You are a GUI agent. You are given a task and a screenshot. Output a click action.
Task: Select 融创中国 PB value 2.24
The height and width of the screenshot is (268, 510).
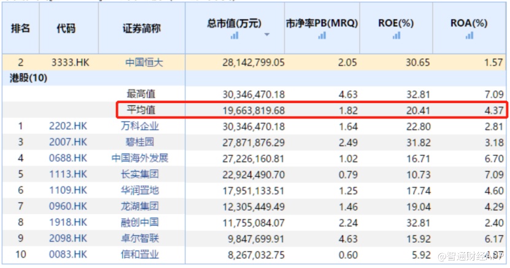coord(348,223)
